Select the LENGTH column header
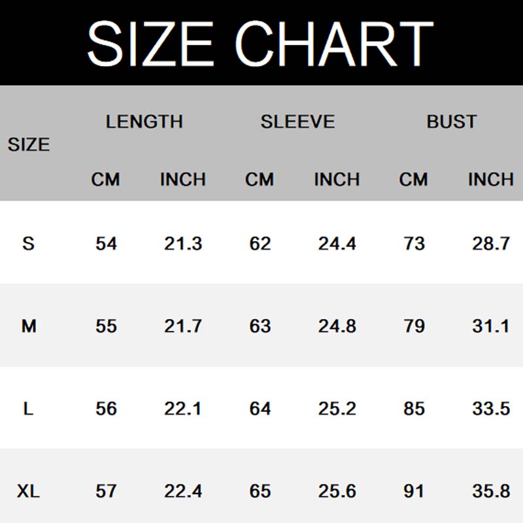Viewport: 523px width, 523px height. (x=144, y=122)
